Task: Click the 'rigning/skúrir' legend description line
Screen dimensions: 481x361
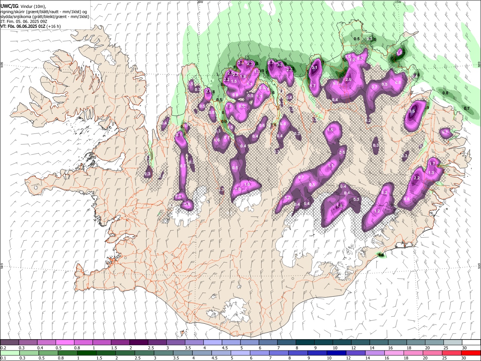Action: pyautogui.click(x=44, y=12)
